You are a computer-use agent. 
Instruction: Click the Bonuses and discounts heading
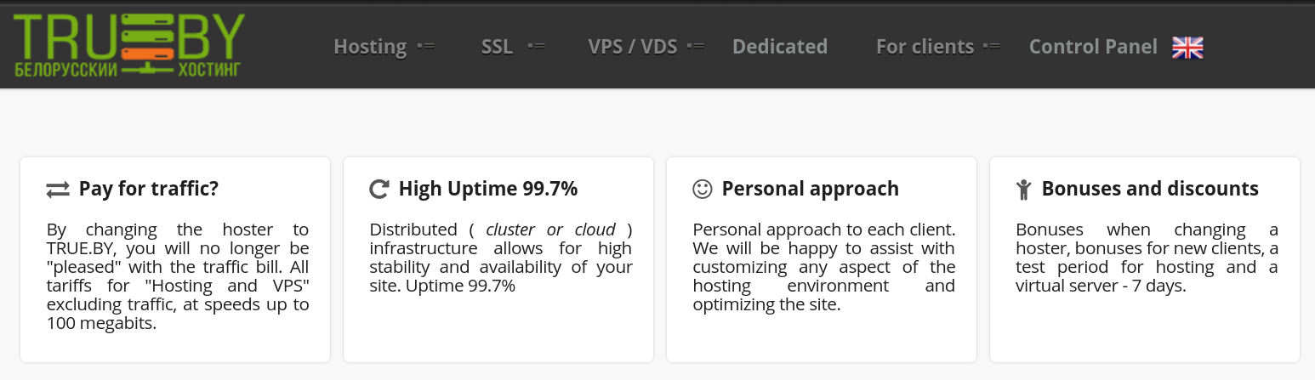coord(1150,189)
